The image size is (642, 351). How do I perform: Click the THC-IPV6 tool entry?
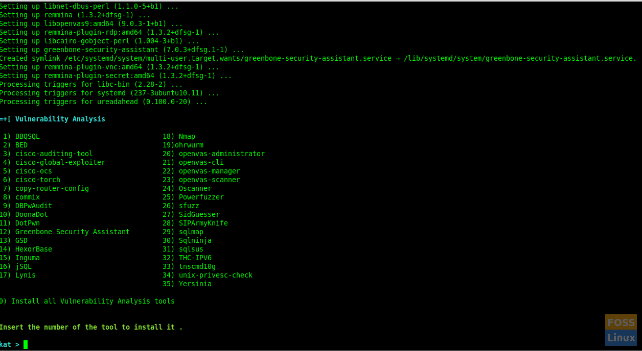(195, 258)
